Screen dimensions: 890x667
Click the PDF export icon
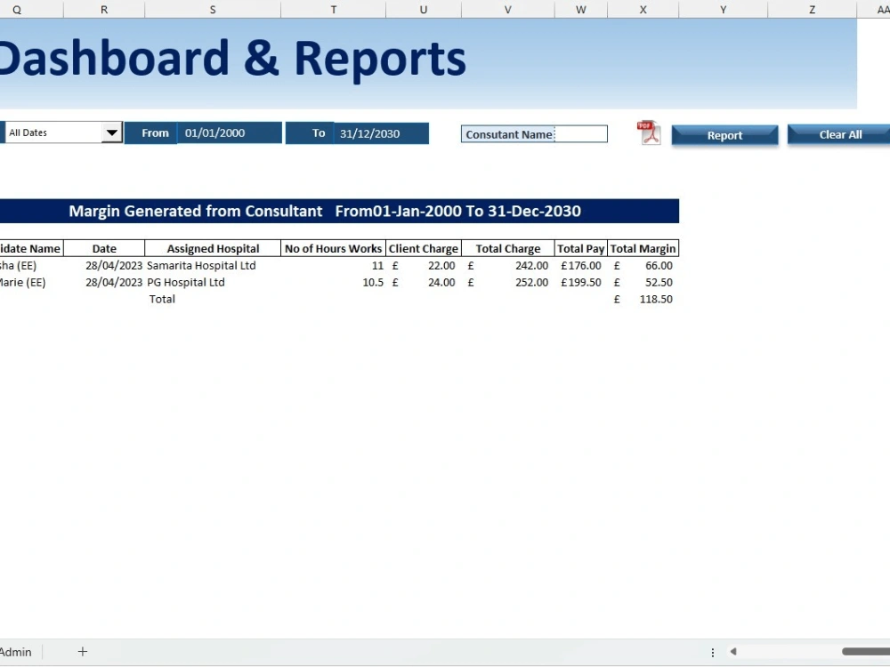[649, 133]
